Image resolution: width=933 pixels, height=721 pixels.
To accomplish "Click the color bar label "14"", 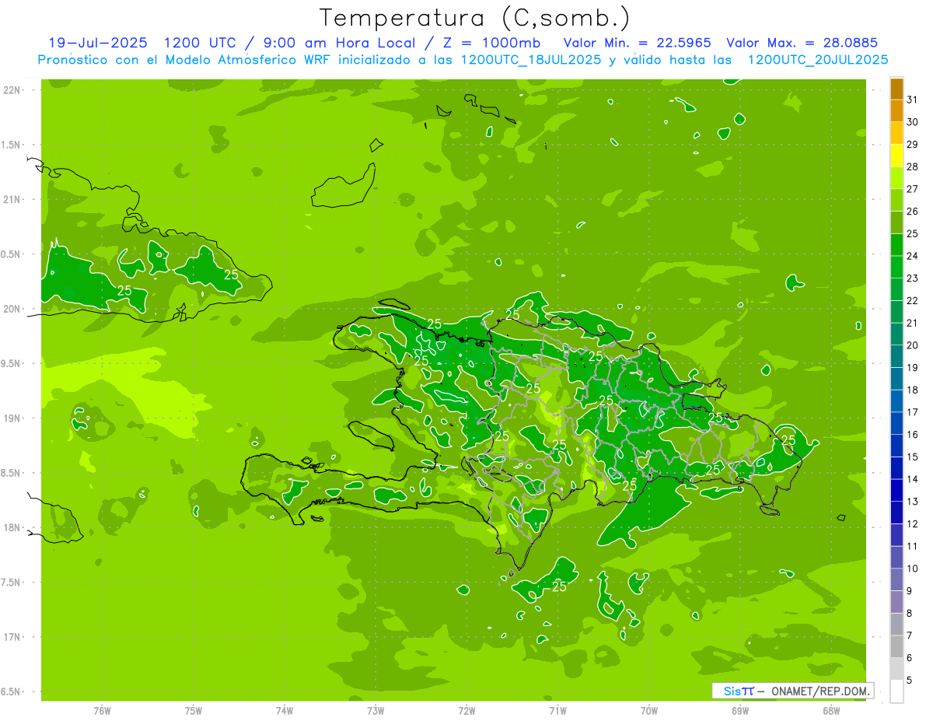I will 912,479.
